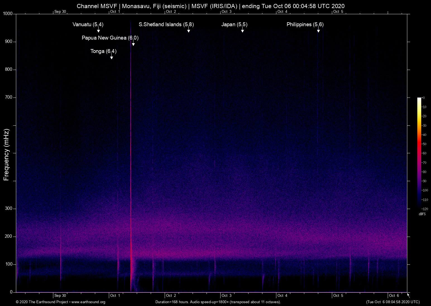
Task: Select the S.Shetland Islands (5.8) arrow marker
Action: [189, 30]
